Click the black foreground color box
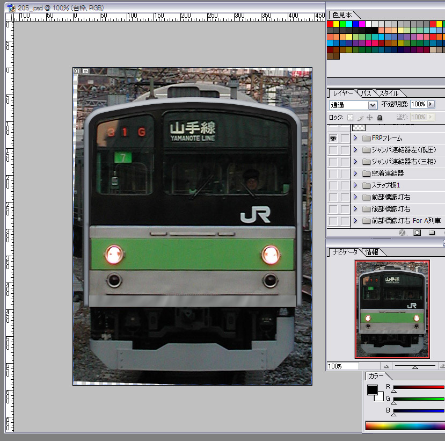Viewport: 445px width, 441px height. click(x=373, y=390)
